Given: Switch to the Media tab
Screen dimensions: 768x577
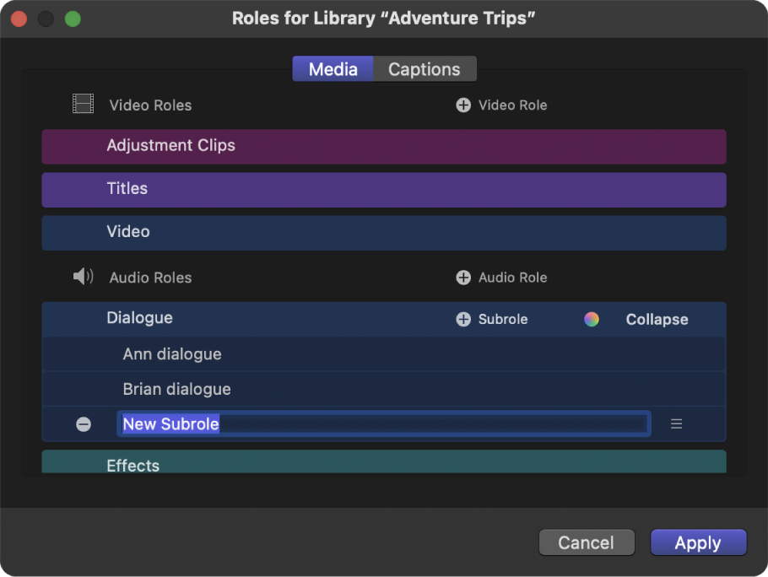Looking at the screenshot, I should pyautogui.click(x=333, y=68).
